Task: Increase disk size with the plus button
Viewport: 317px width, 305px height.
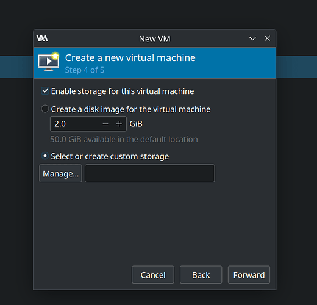Action: [119, 124]
